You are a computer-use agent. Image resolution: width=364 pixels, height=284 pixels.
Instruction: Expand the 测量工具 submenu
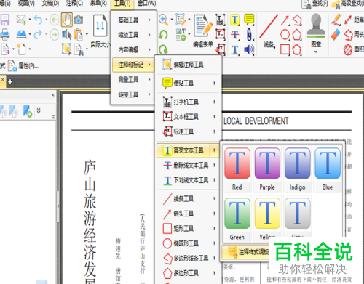coord(133,79)
